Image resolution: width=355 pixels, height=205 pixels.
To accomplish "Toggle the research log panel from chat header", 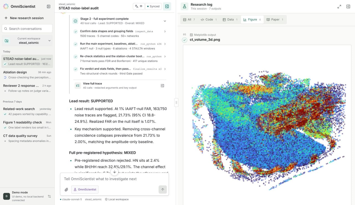I will (x=167, y=6).
